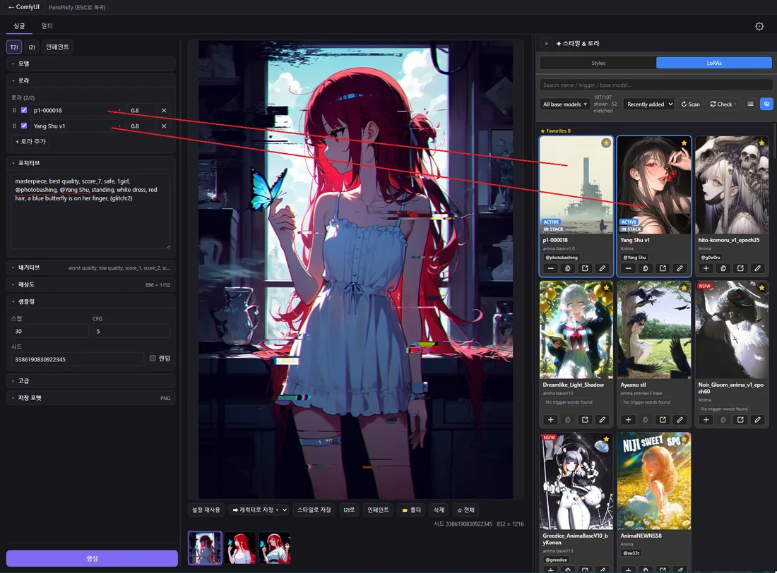The height and width of the screenshot is (573, 777).
Task: Select the second thumbnail in the gallery strip
Action: (x=240, y=548)
